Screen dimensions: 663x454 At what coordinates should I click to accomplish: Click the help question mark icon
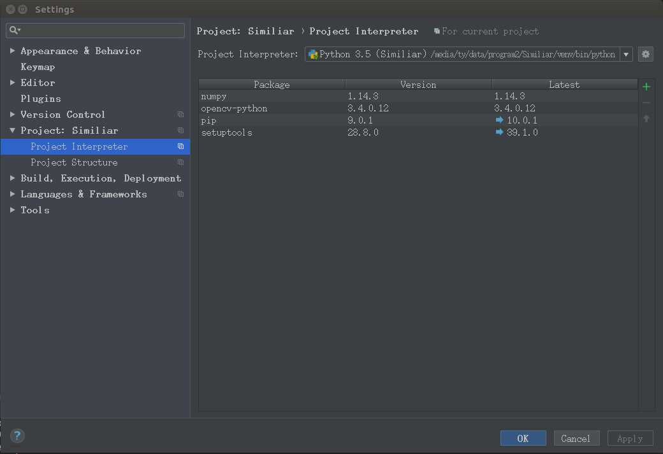17,436
